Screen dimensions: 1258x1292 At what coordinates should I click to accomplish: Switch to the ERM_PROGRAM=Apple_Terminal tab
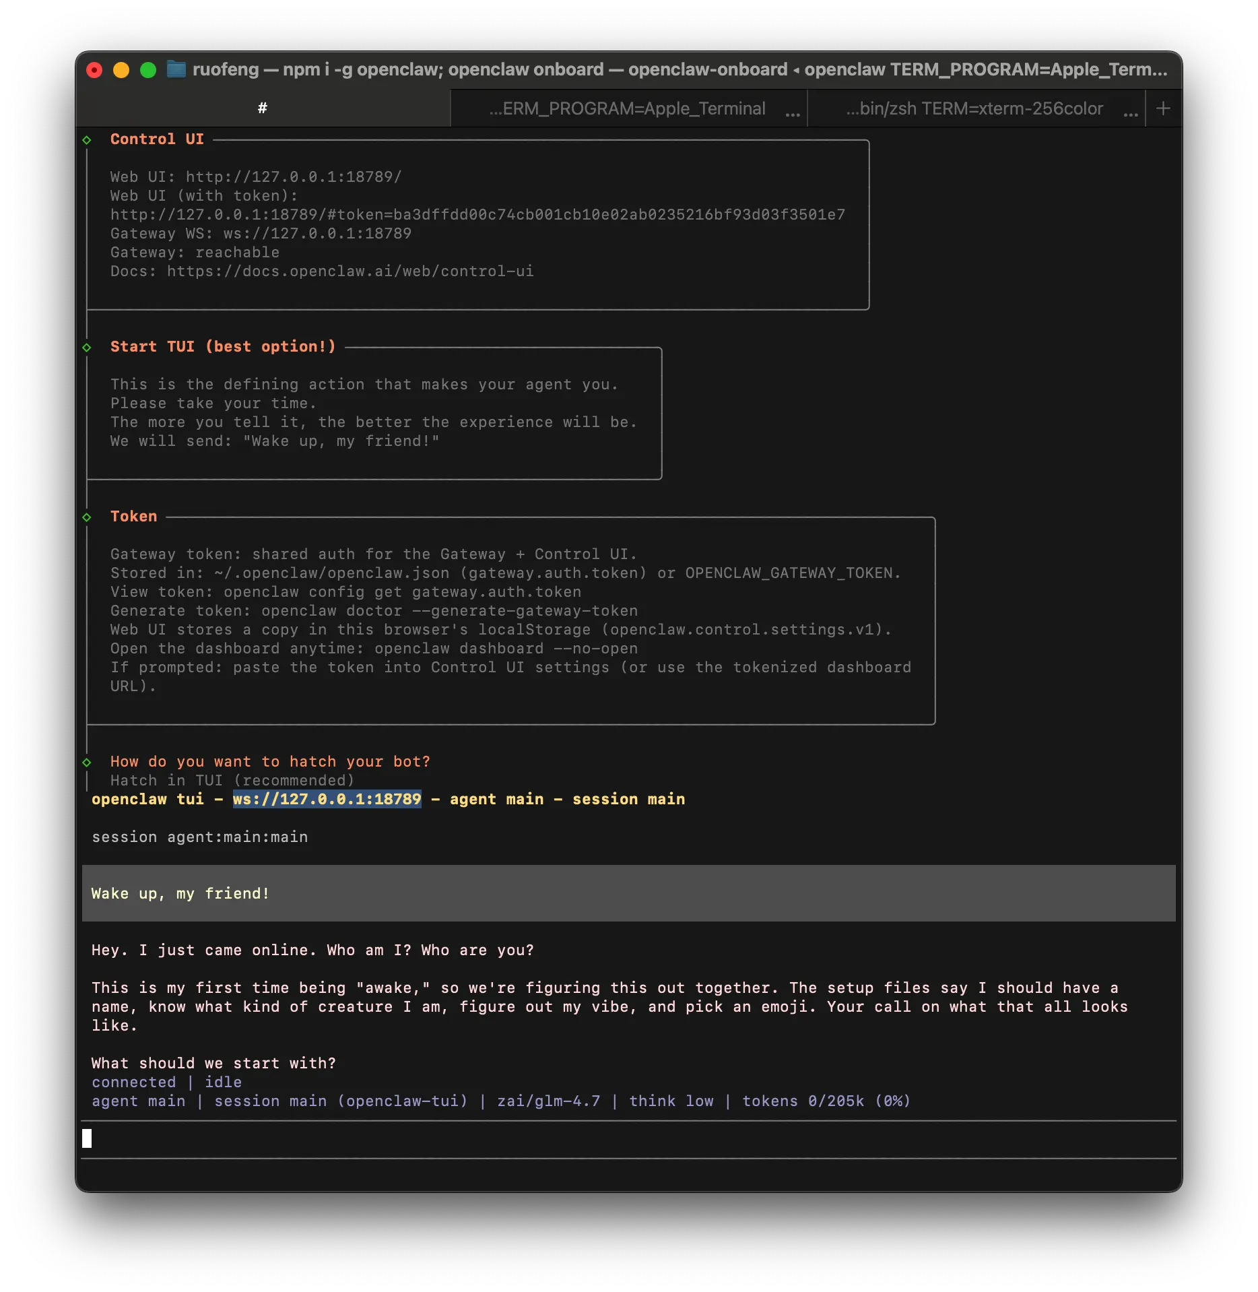click(x=628, y=108)
